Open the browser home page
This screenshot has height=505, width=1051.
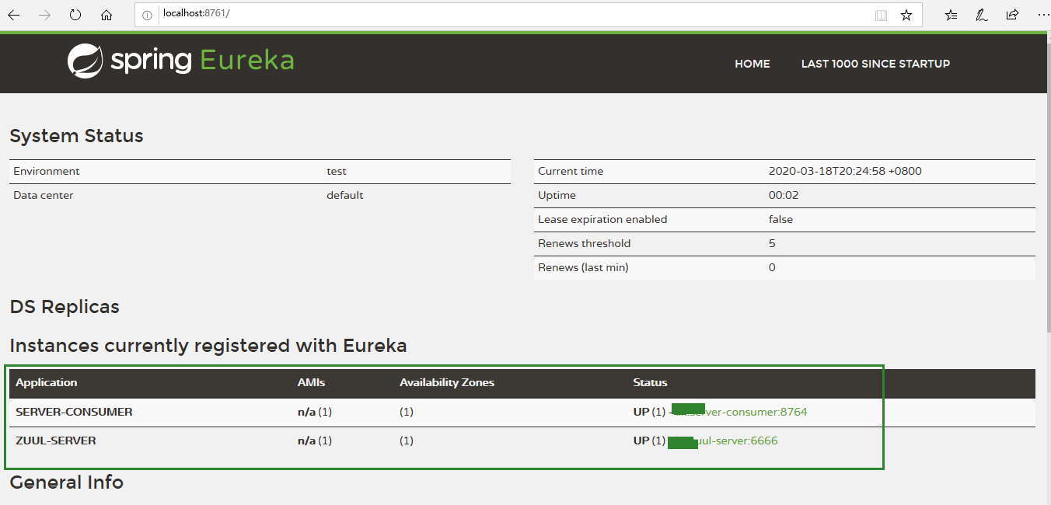click(106, 15)
